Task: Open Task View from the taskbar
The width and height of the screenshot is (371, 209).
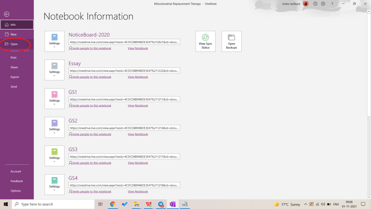Action: [101, 204]
